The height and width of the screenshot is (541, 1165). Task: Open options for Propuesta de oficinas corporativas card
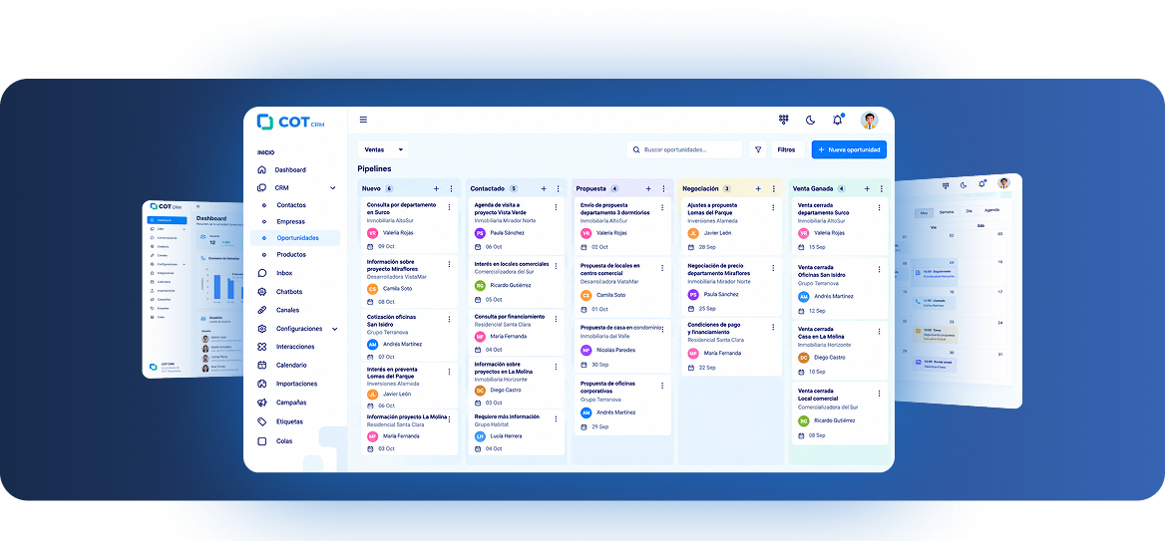click(662, 386)
